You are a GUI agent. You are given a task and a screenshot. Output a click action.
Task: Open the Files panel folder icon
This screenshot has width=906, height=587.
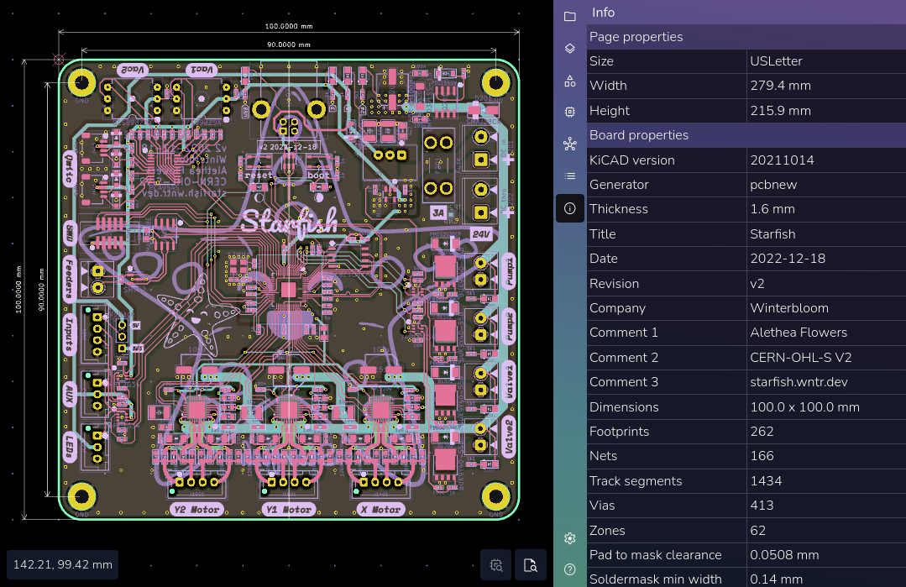[x=570, y=16]
